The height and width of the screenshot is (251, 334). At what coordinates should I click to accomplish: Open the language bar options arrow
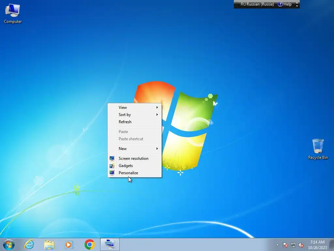[x=297, y=6]
